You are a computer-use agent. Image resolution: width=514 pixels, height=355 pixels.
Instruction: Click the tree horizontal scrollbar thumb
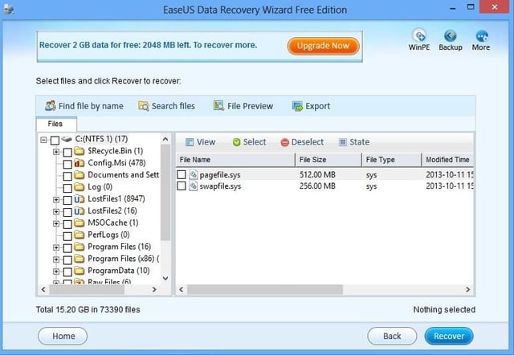click(x=87, y=290)
